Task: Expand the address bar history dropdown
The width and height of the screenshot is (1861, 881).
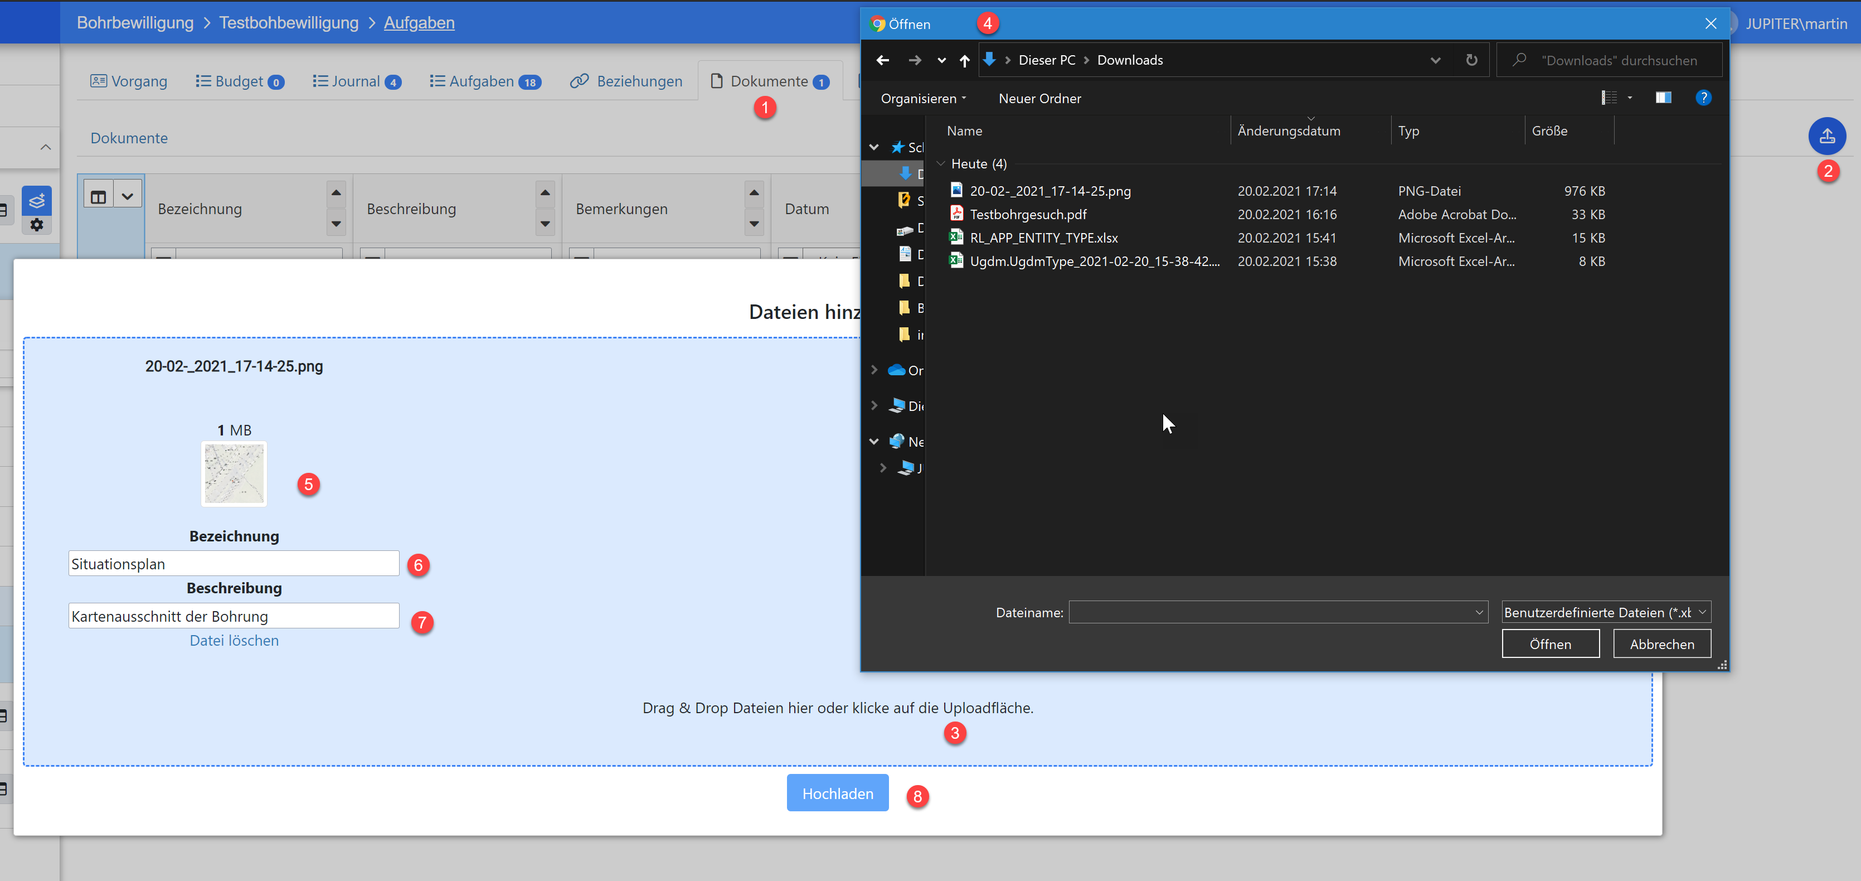Action: 1436,60
